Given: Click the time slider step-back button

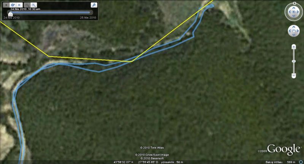Looking at the screenshot, I should (x=6, y=5).
